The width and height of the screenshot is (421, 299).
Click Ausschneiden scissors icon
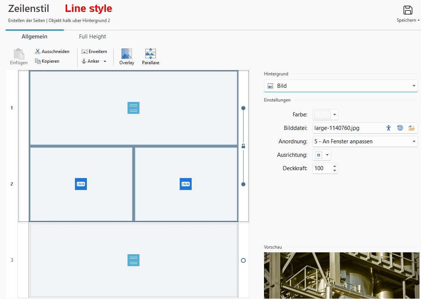(x=38, y=52)
